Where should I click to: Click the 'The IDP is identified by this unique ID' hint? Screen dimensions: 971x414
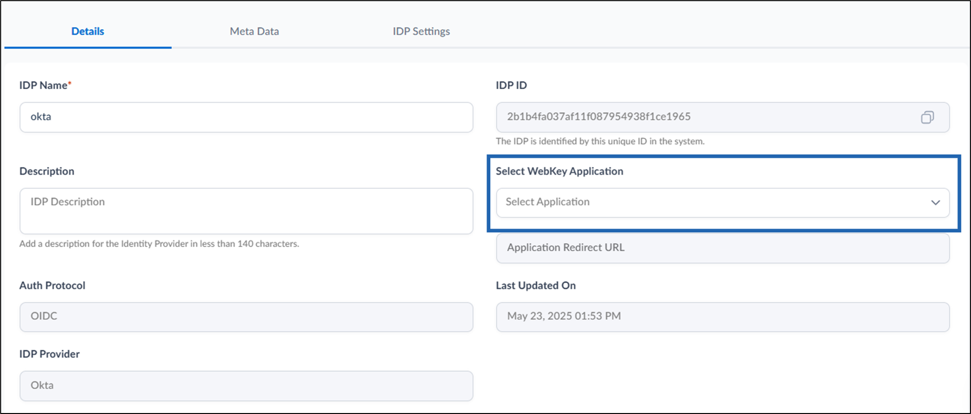[600, 141]
